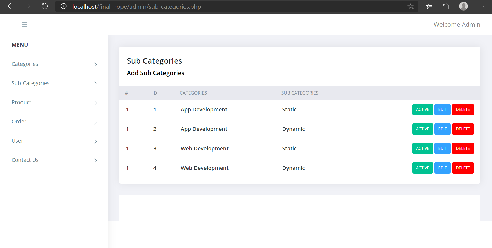492x248 pixels.
Task: Expand the User menu chevron
Action: pos(96,141)
